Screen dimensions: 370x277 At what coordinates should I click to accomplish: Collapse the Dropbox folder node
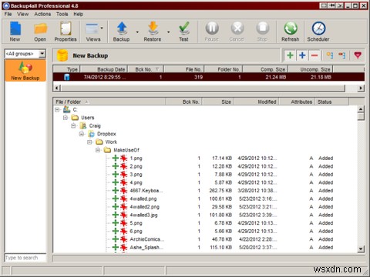tap(82, 134)
